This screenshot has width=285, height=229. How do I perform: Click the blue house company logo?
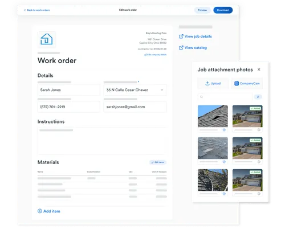click(x=47, y=39)
